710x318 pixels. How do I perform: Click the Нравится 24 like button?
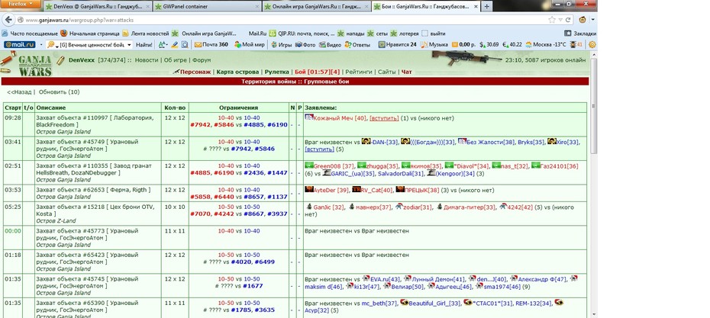(397, 45)
